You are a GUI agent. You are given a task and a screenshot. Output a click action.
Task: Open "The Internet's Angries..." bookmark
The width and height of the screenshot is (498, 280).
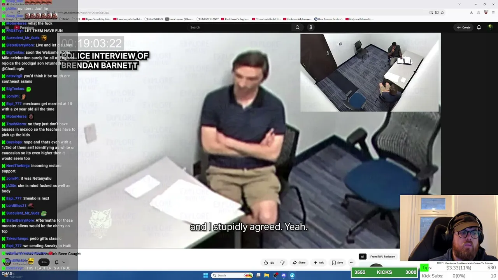[x=235, y=19]
